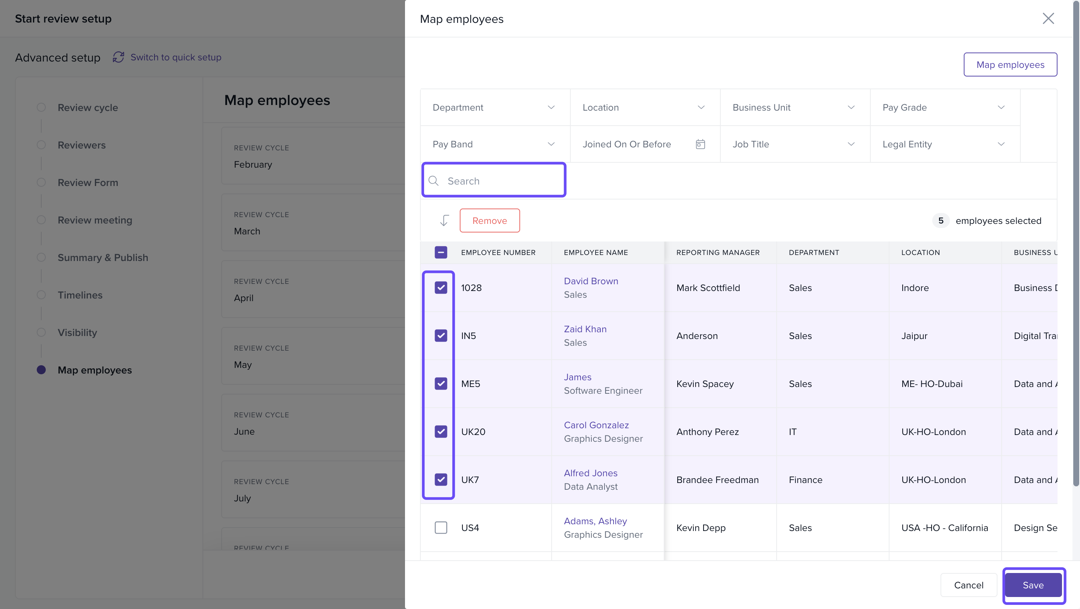Open Zaid Khan's employee profile link

585,329
